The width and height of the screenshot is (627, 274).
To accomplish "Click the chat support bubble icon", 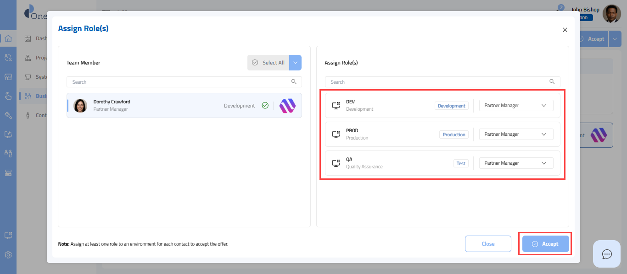I will tap(607, 254).
